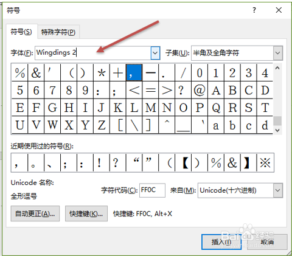Select the > greater-than symbol in the grid
Image resolution: width=292 pixels, height=256 pixels.
pyautogui.click(x=167, y=90)
